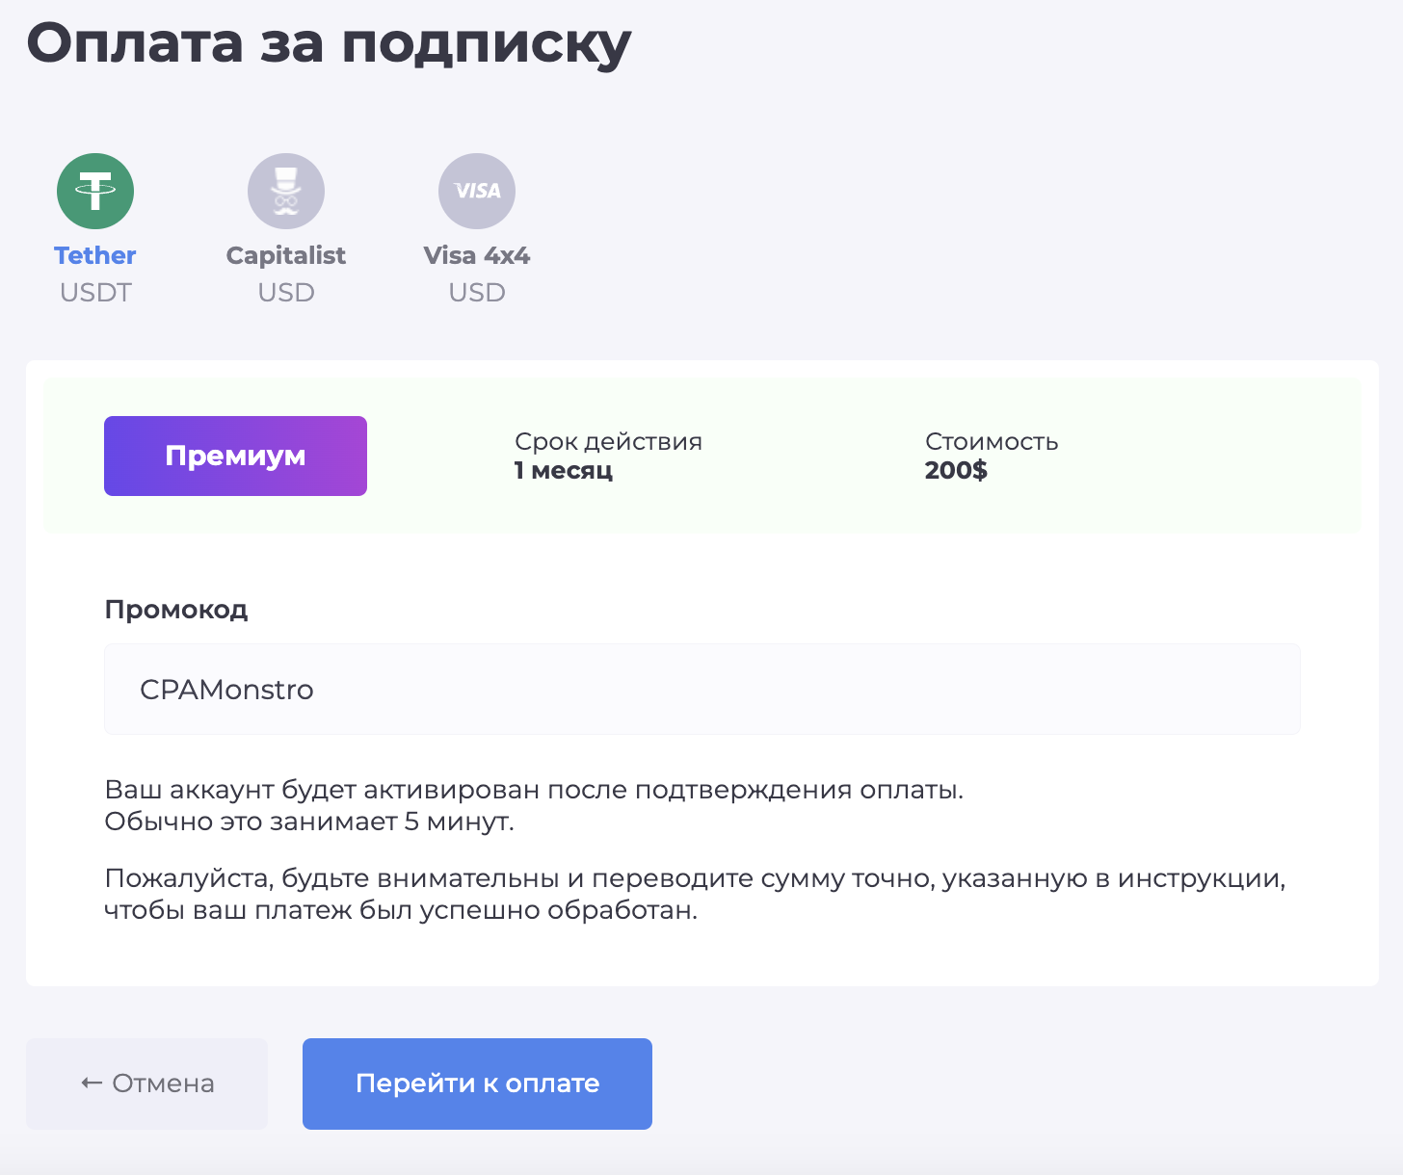Click the 1 месяц duration value
This screenshot has height=1175, width=1403.
[564, 470]
